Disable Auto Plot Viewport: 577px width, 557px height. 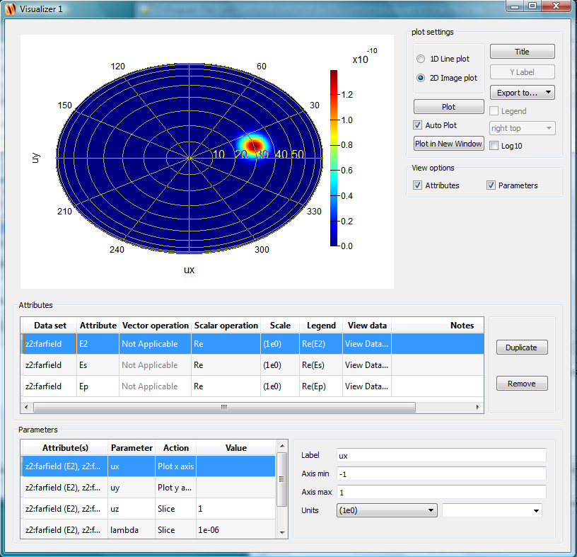click(x=417, y=125)
